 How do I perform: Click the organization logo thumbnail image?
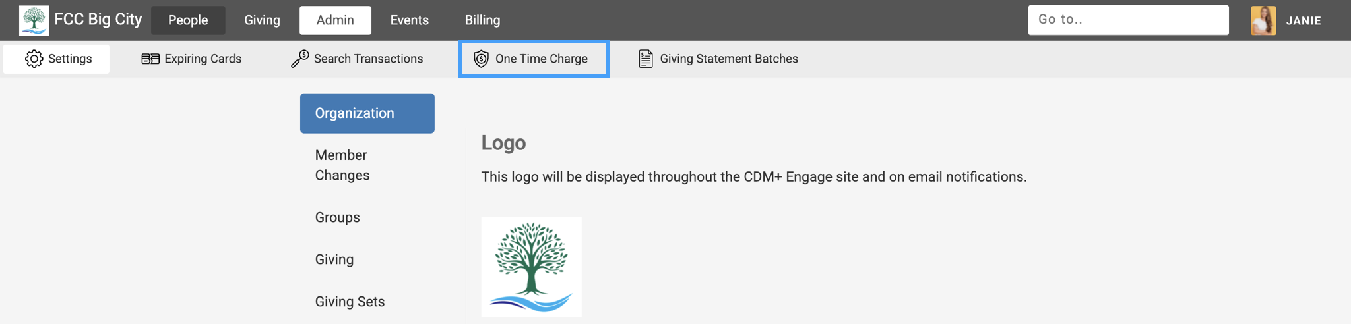click(531, 267)
